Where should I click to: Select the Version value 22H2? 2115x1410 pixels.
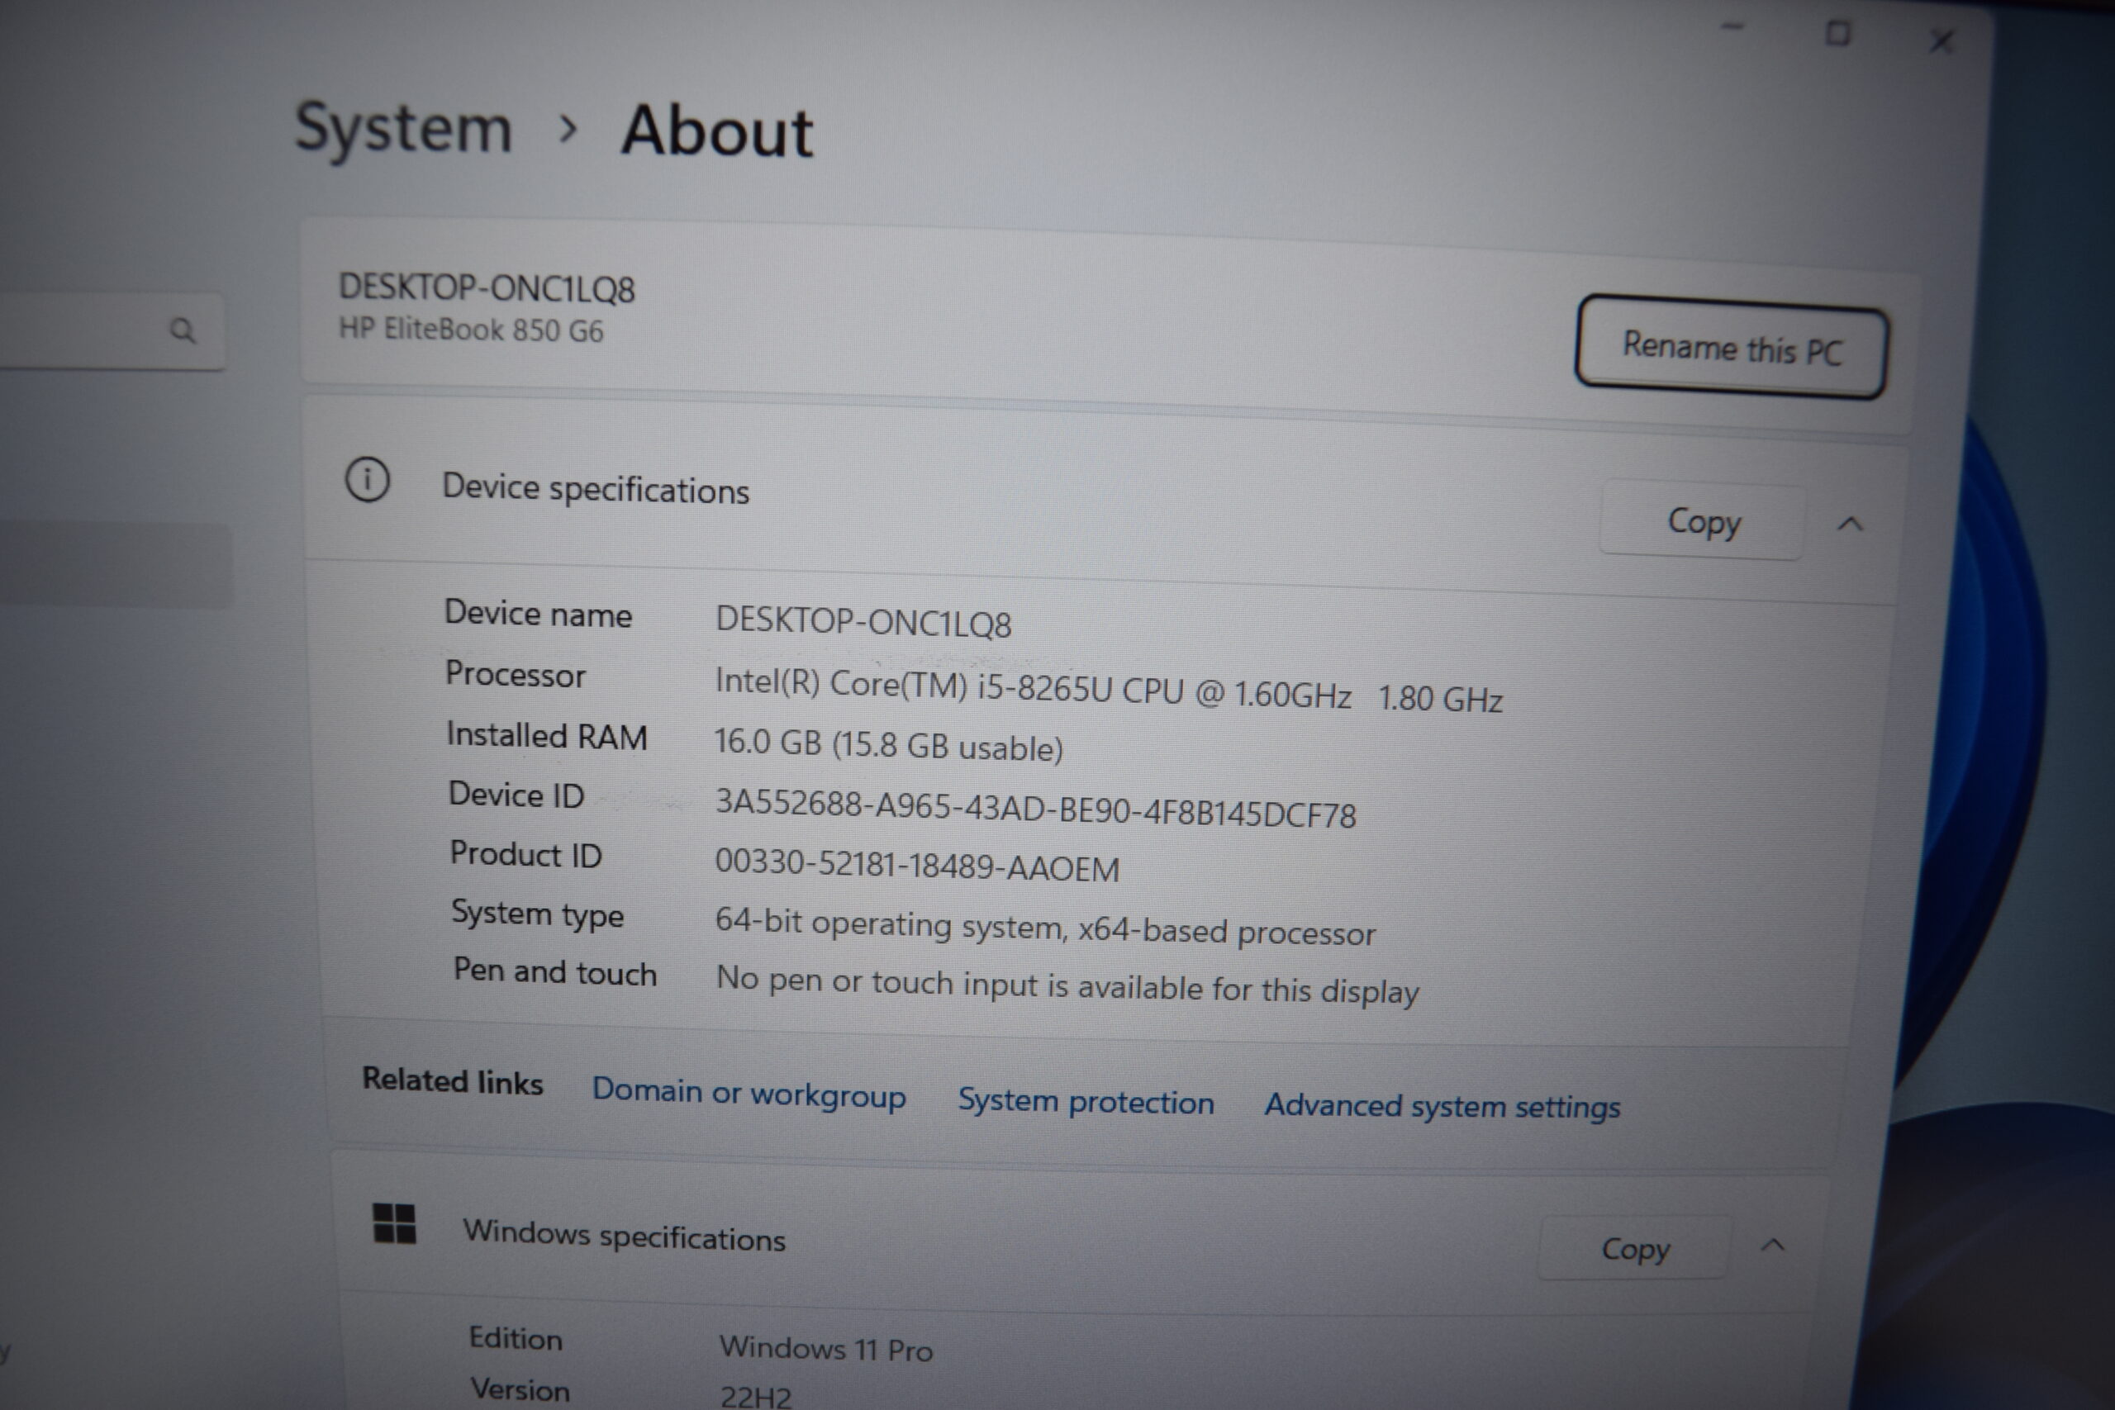[755, 1397]
